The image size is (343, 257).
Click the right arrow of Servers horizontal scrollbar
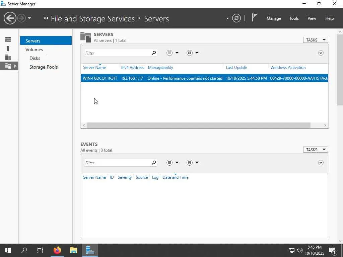coord(325,125)
